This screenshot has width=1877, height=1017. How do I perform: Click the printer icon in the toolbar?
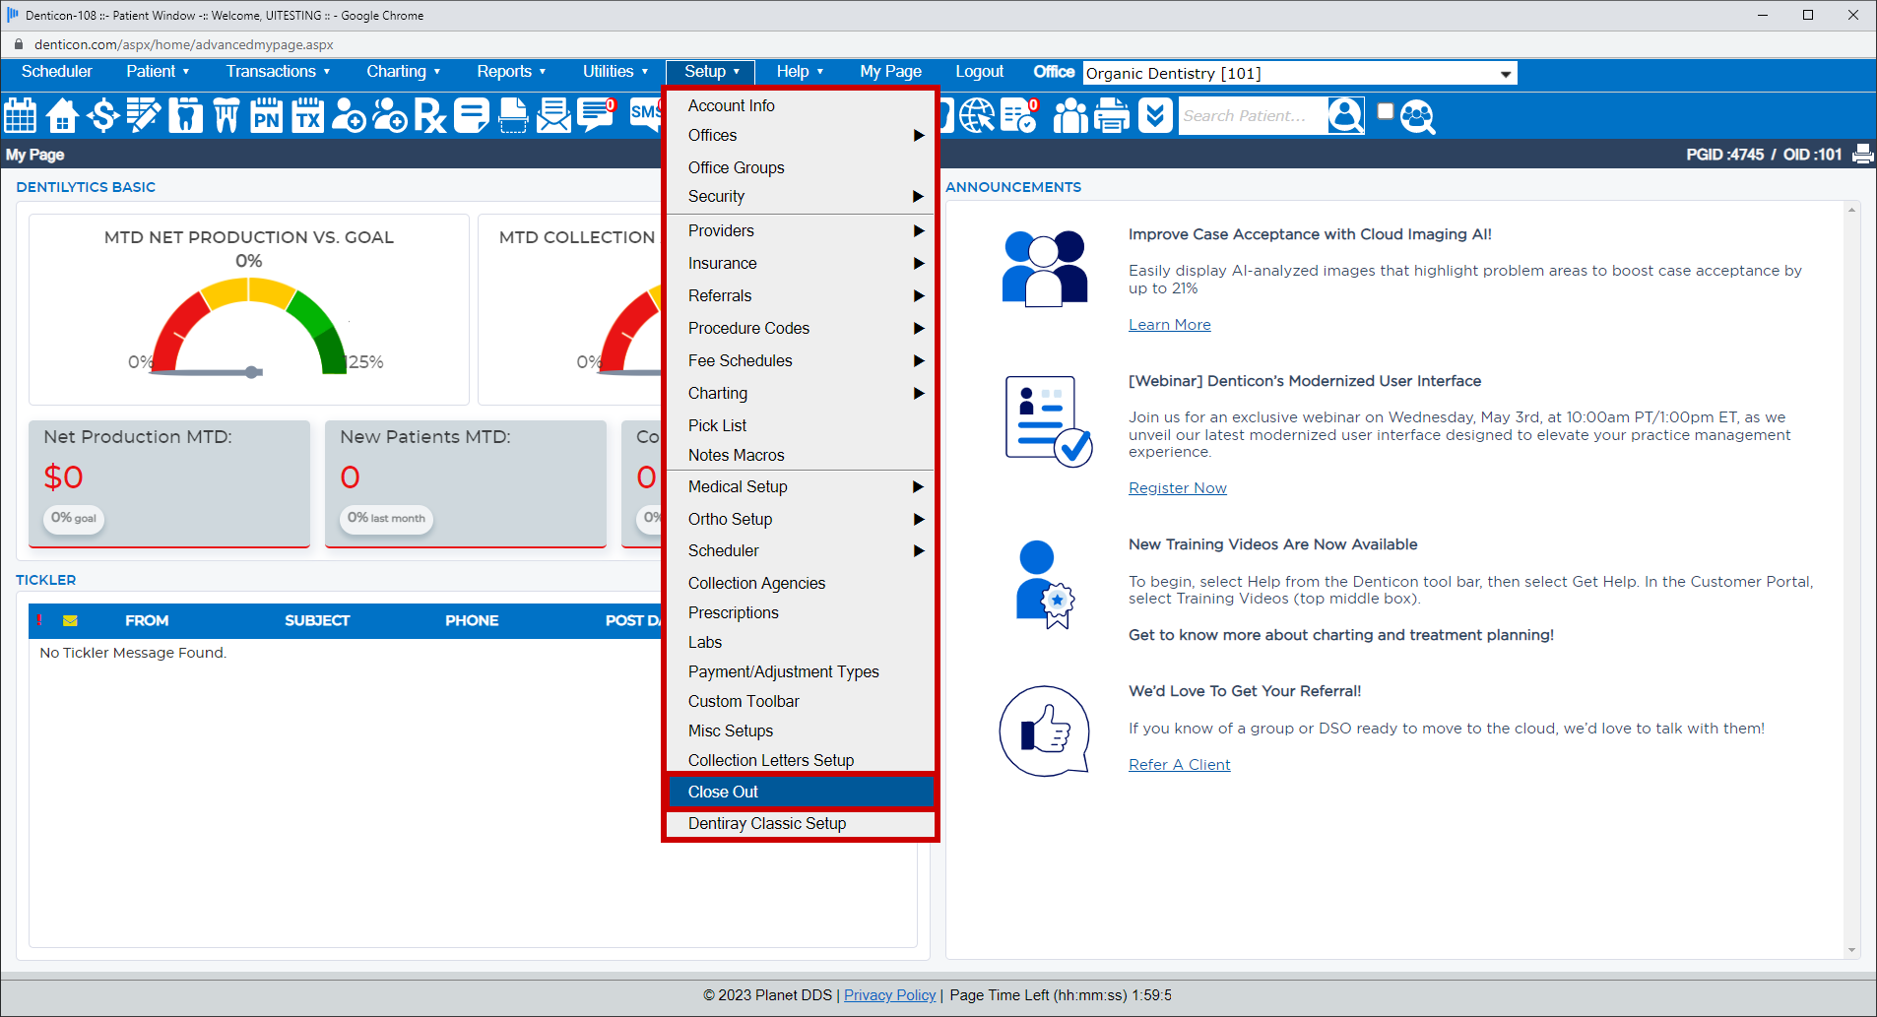pos(1111,115)
